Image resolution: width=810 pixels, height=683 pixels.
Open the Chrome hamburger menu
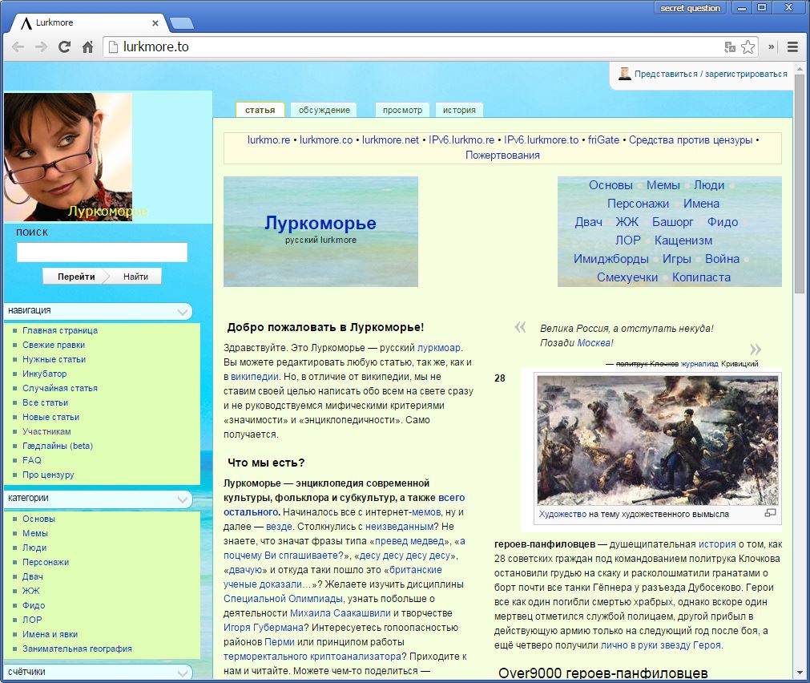pyautogui.click(x=794, y=46)
